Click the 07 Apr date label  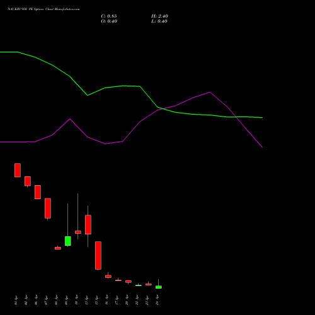pos(47,300)
